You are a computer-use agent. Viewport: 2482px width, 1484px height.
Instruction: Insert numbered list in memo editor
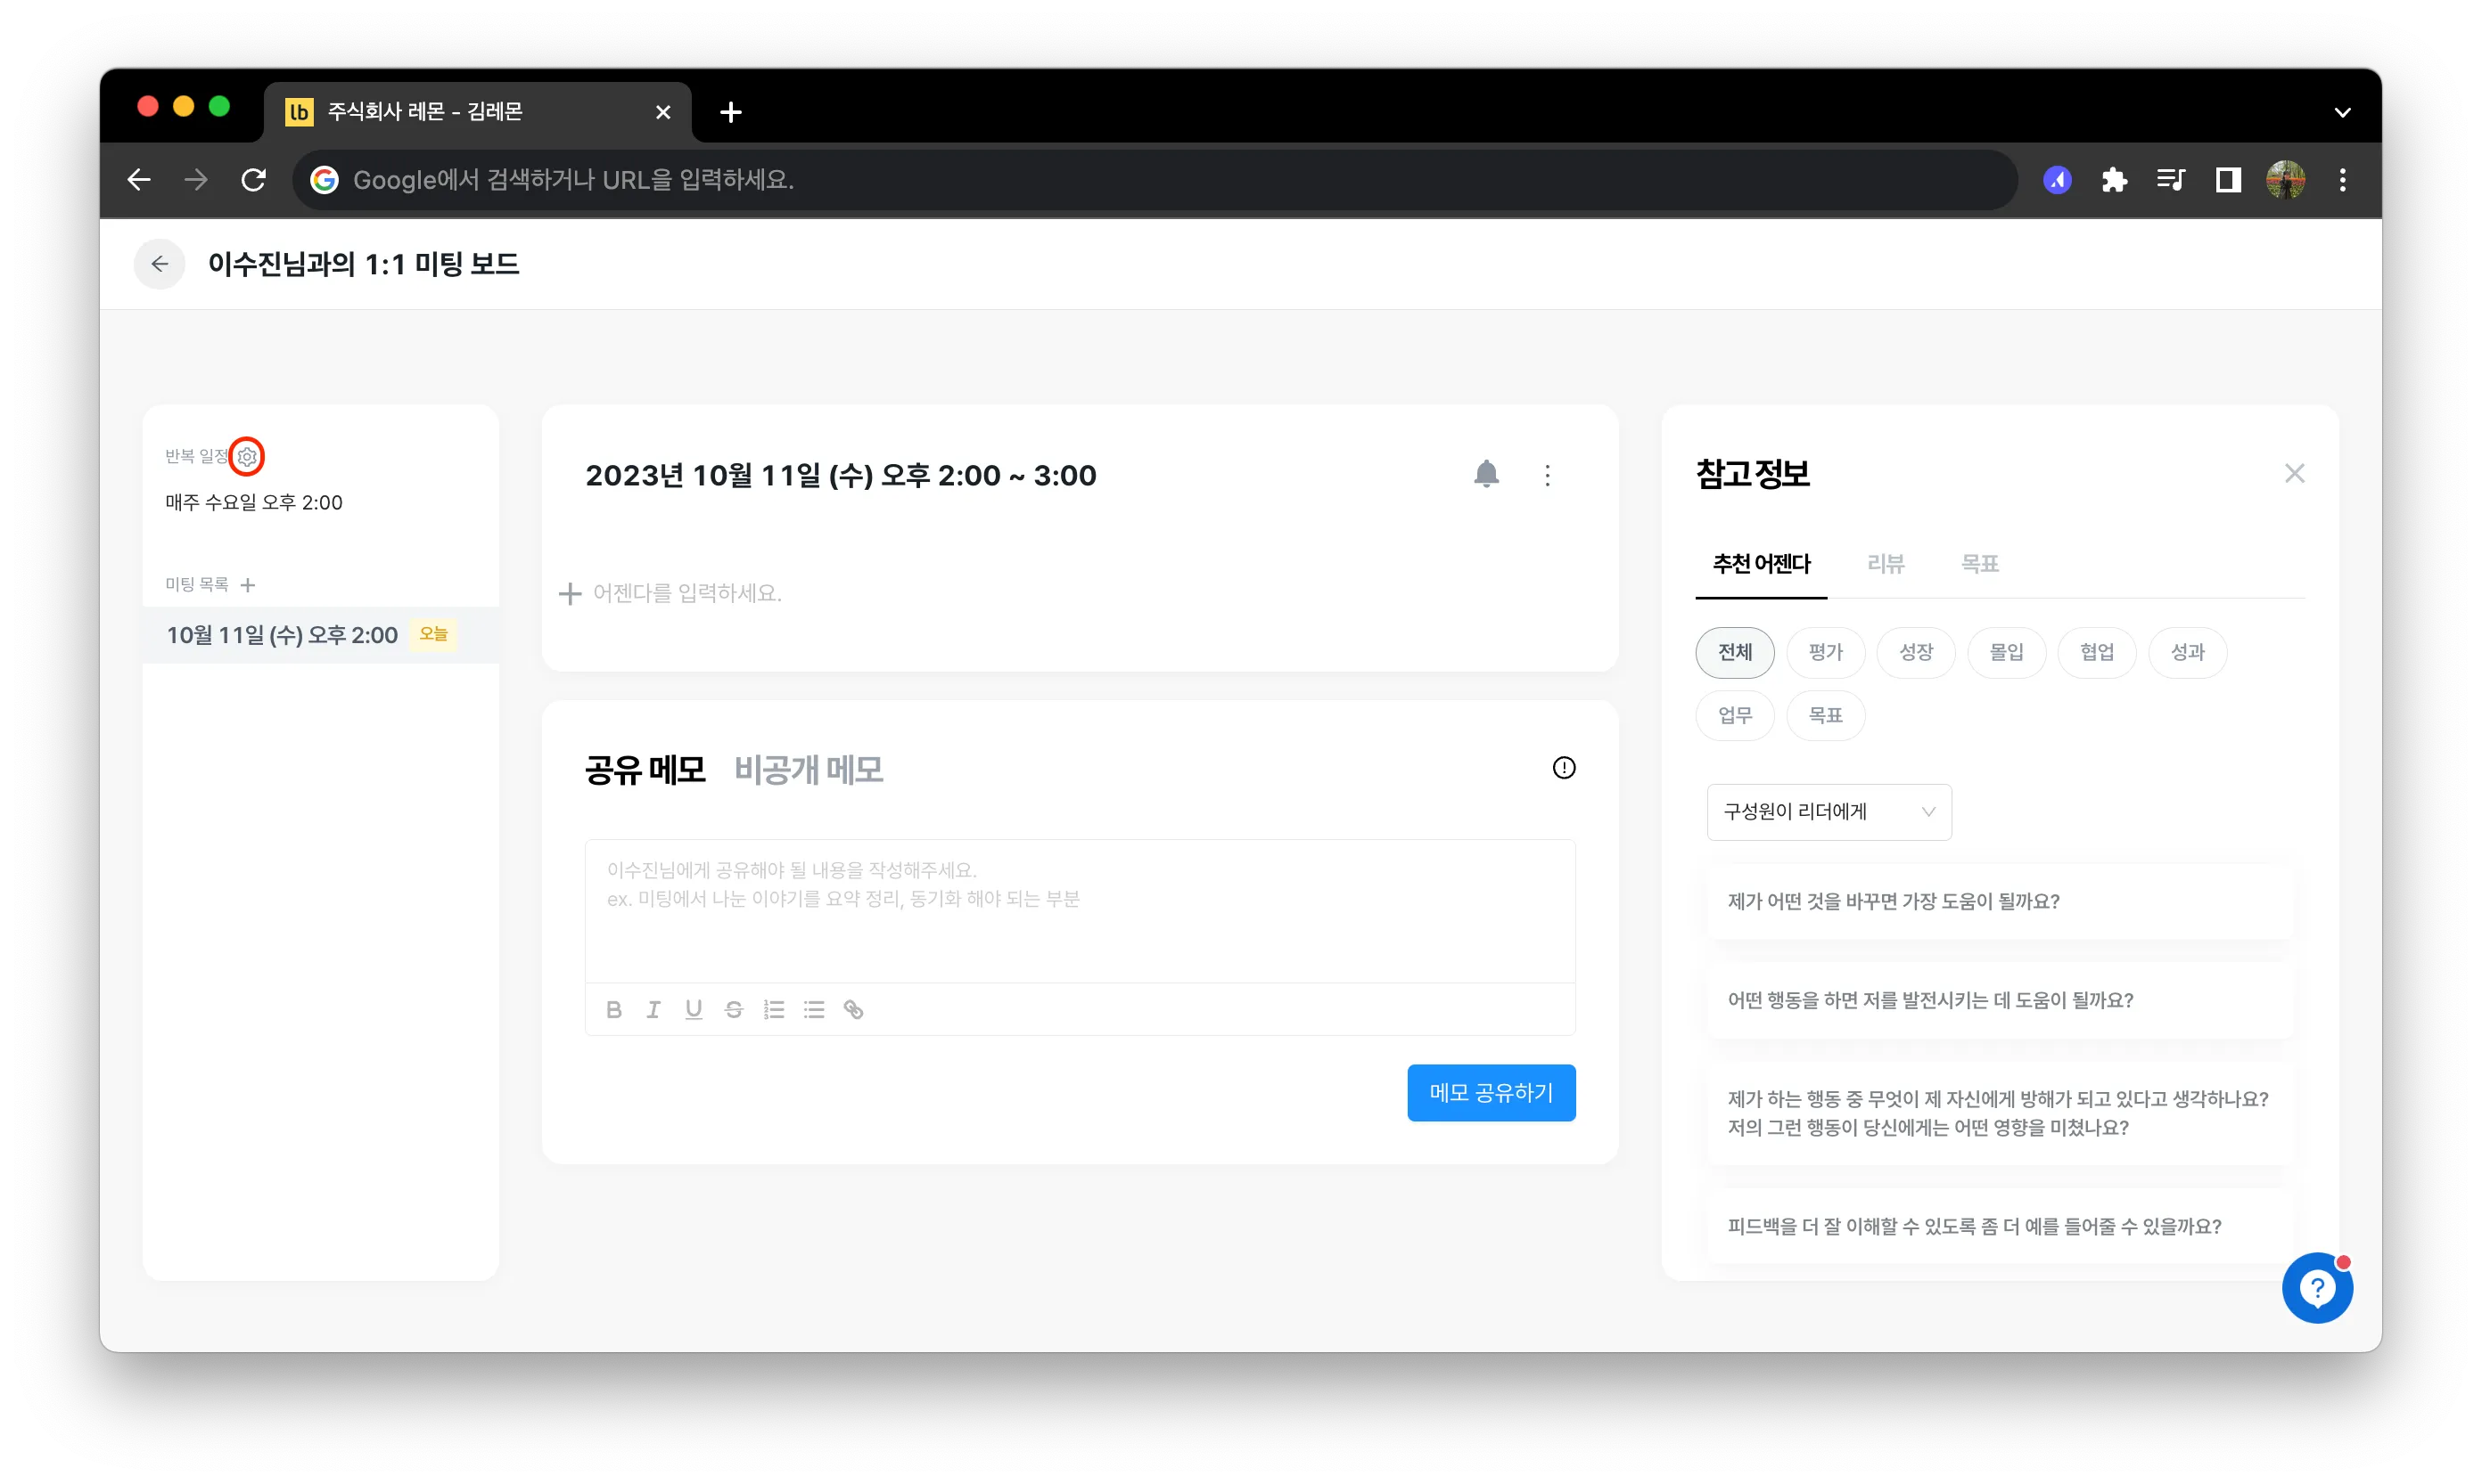click(x=774, y=1010)
